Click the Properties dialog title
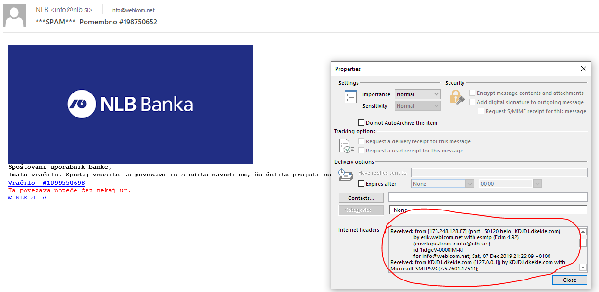 click(348, 69)
